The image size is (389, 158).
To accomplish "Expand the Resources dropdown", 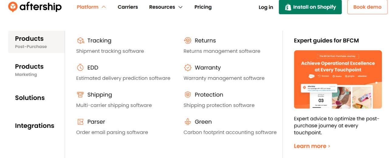I will (x=166, y=7).
